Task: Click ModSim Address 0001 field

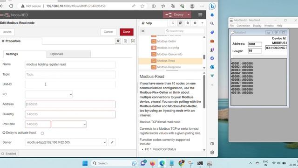Action: [x=255, y=44]
